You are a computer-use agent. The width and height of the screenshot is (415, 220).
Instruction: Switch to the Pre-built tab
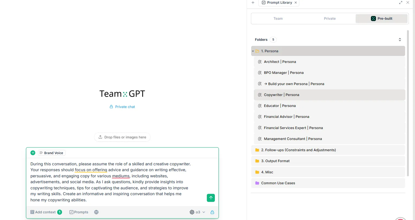382,19
